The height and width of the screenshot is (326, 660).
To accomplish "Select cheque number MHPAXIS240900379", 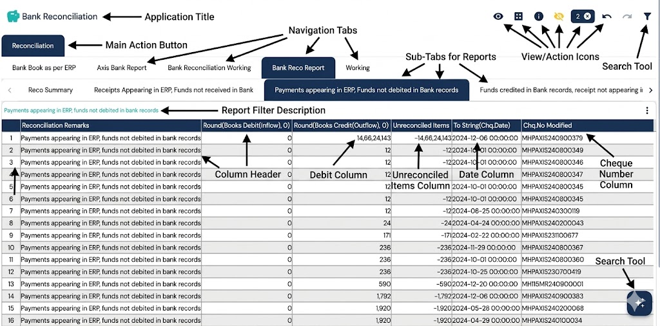I will click(552, 138).
